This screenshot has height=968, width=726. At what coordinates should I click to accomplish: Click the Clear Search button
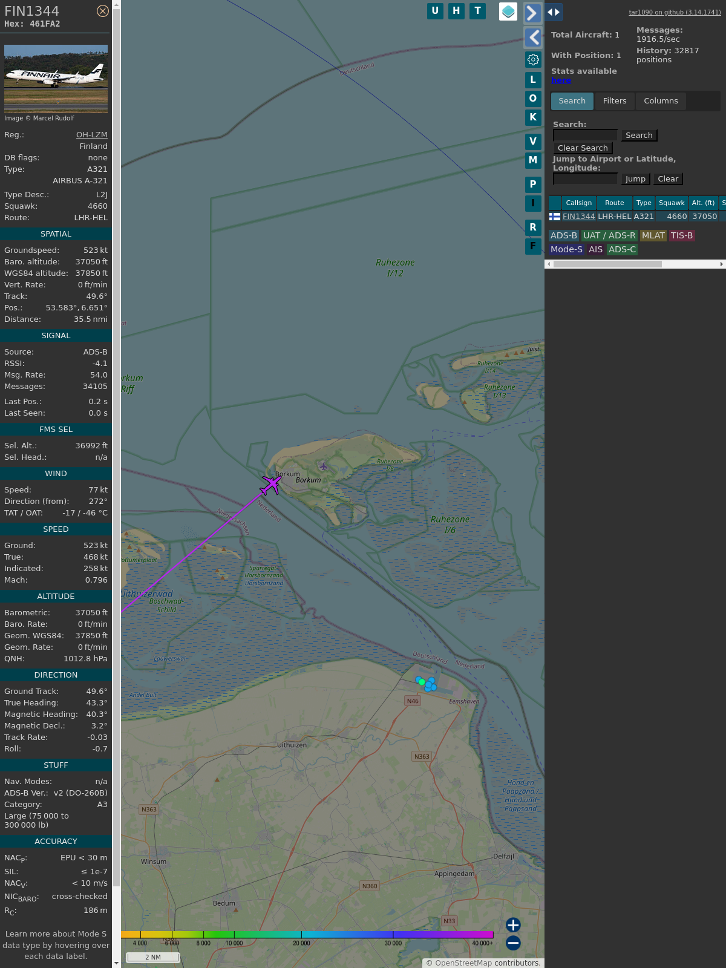click(x=583, y=148)
